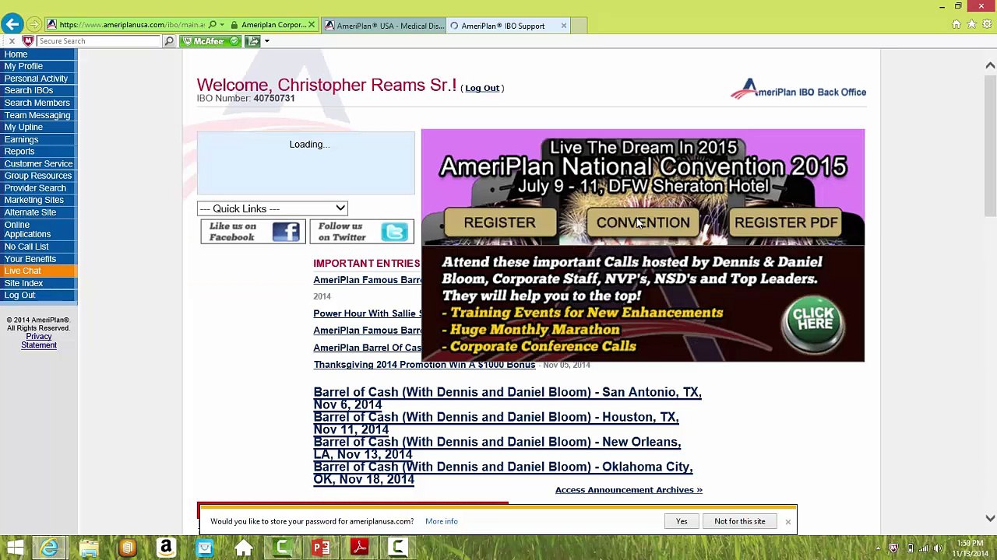Switch to AmeriPlan IBO Support tab
Viewport: 997px width, 560px height.
coord(502,26)
